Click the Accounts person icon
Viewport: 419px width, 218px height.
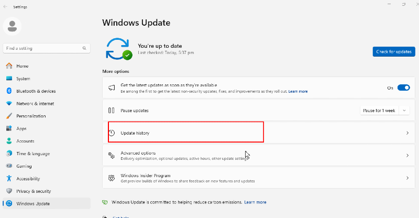click(x=9, y=141)
